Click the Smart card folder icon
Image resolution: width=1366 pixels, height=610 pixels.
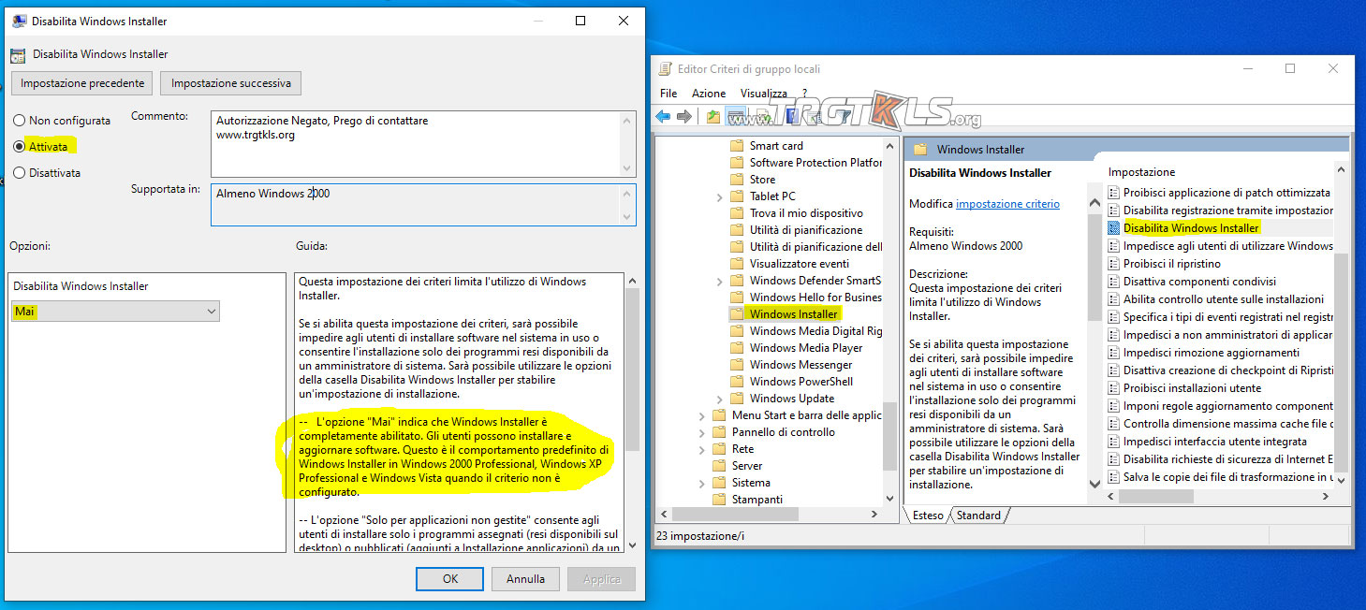pos(736,146)
